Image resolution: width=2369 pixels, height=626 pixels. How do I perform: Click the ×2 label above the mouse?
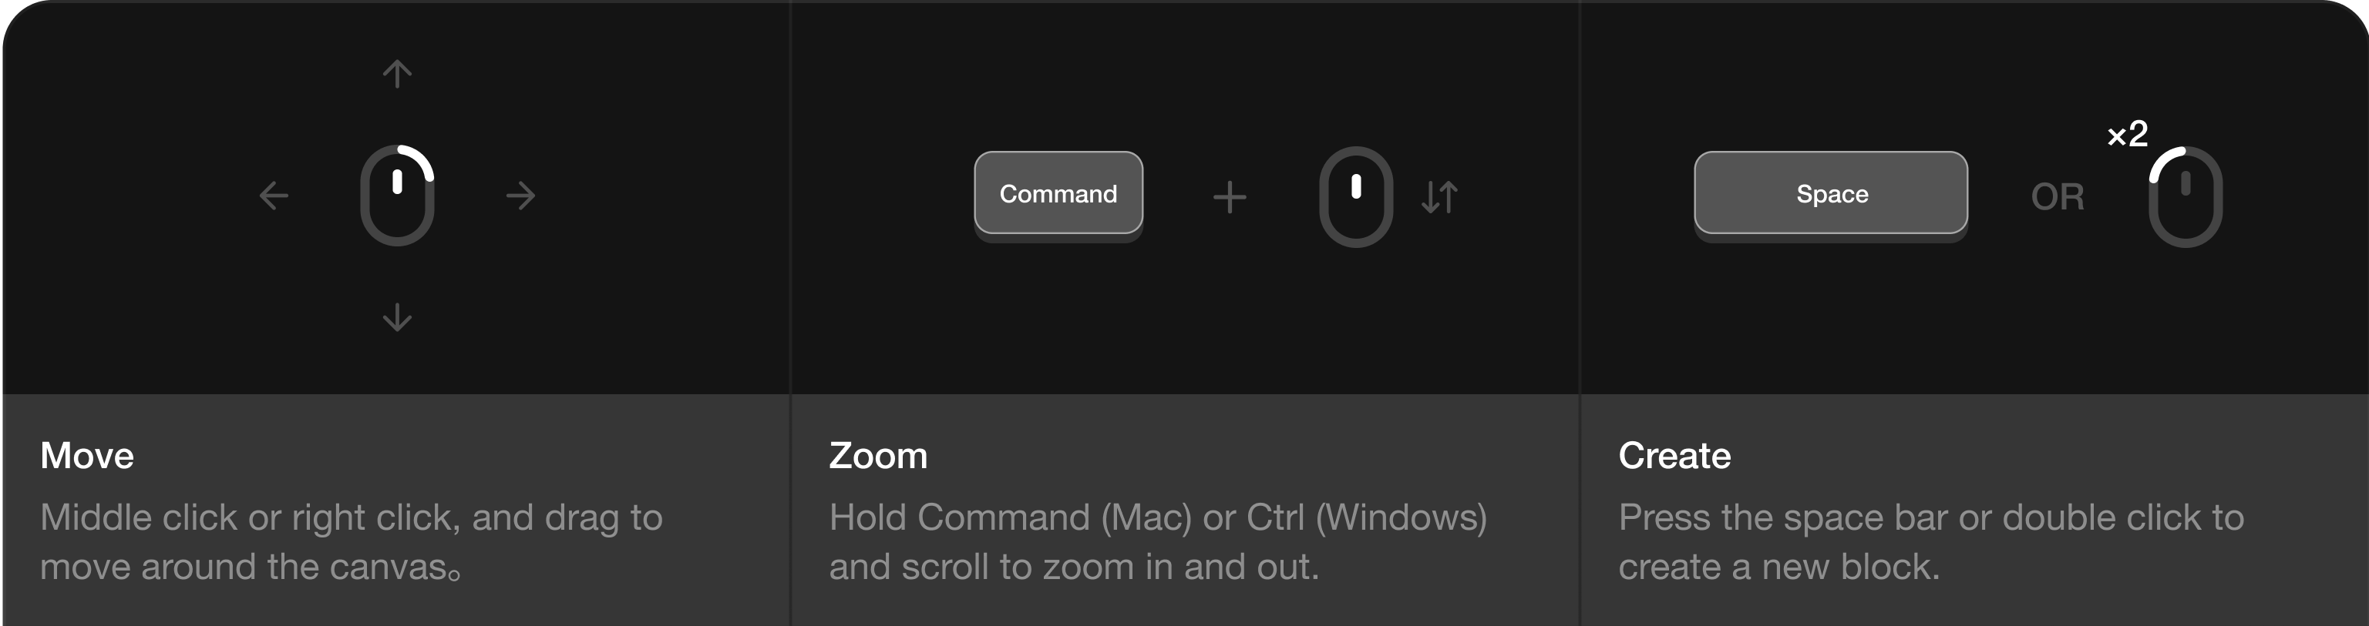[x=2127, y=135]
